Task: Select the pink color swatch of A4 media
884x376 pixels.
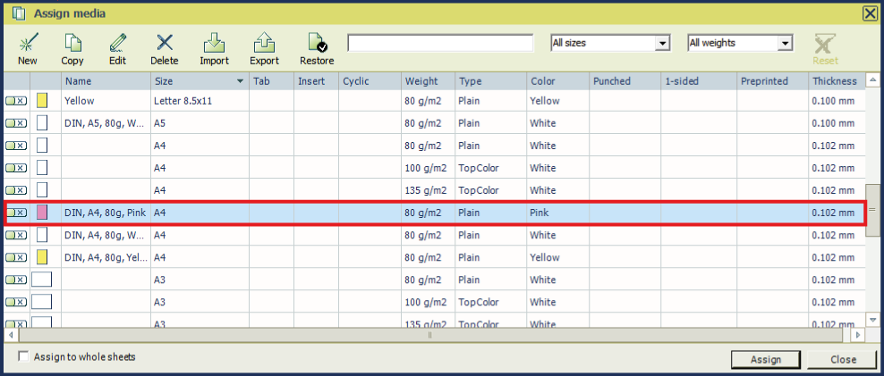Action: click(x=42, y=213)
